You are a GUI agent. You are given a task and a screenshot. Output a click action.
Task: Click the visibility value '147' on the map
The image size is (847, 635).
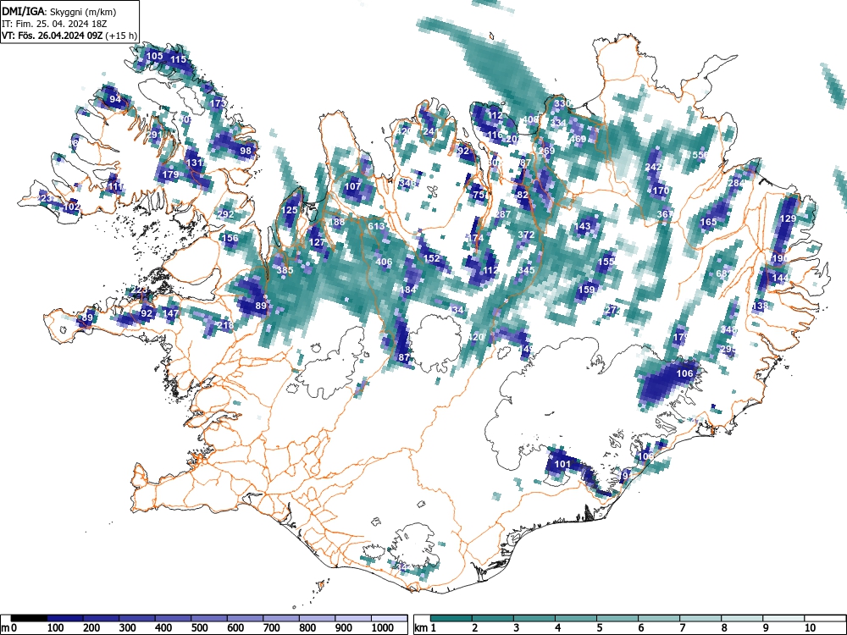[170, 313]
